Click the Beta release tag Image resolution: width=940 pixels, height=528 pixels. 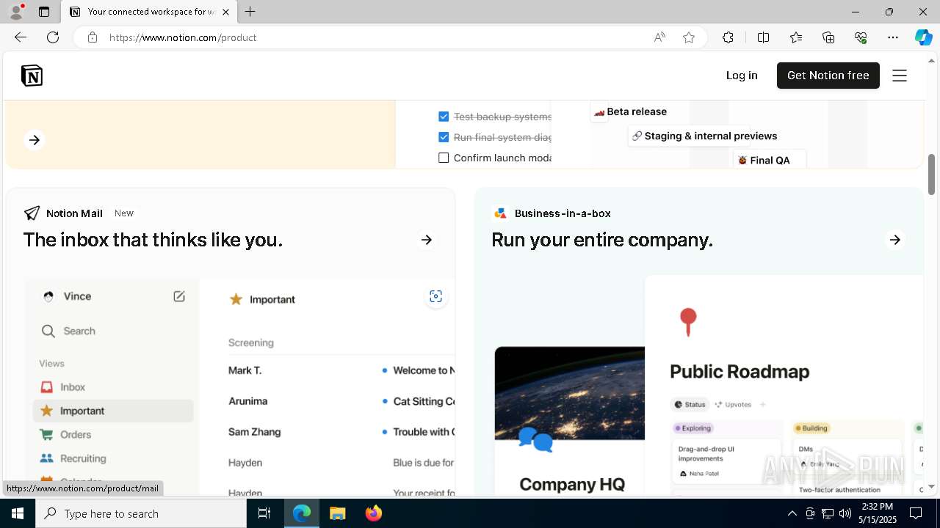click(x=630, y=111)
